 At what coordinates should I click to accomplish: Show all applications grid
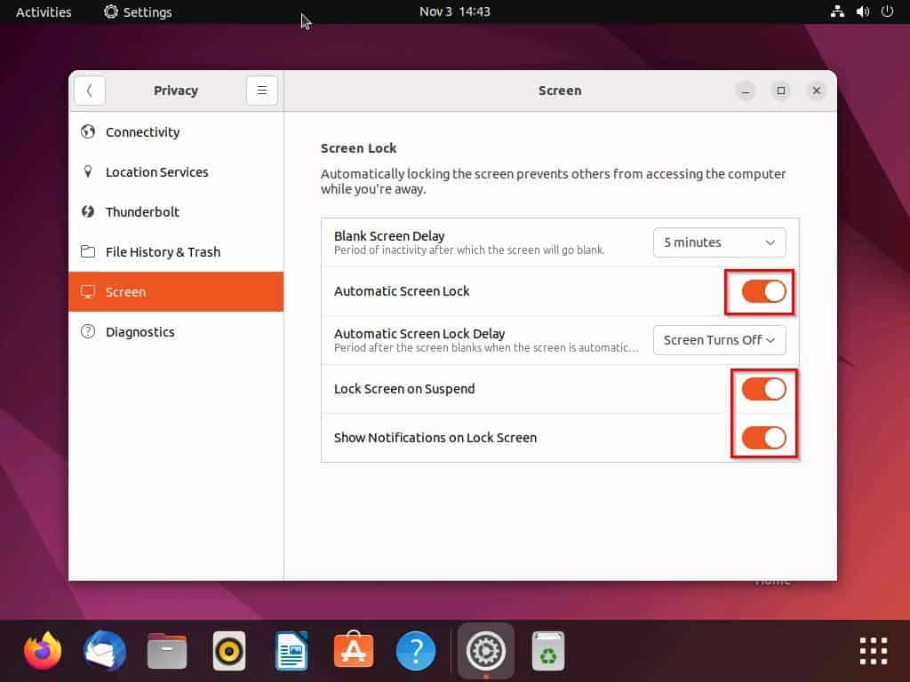(x=874, y=651)
